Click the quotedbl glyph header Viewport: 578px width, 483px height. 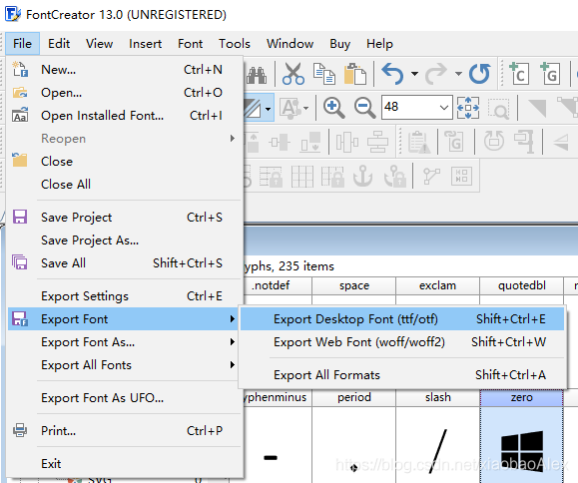tap(522, 285)
